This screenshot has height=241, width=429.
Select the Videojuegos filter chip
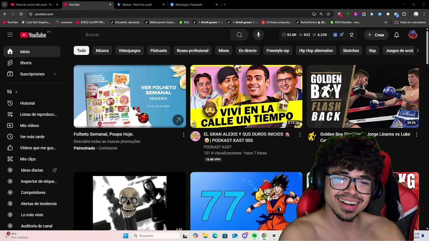pos(129,51)
